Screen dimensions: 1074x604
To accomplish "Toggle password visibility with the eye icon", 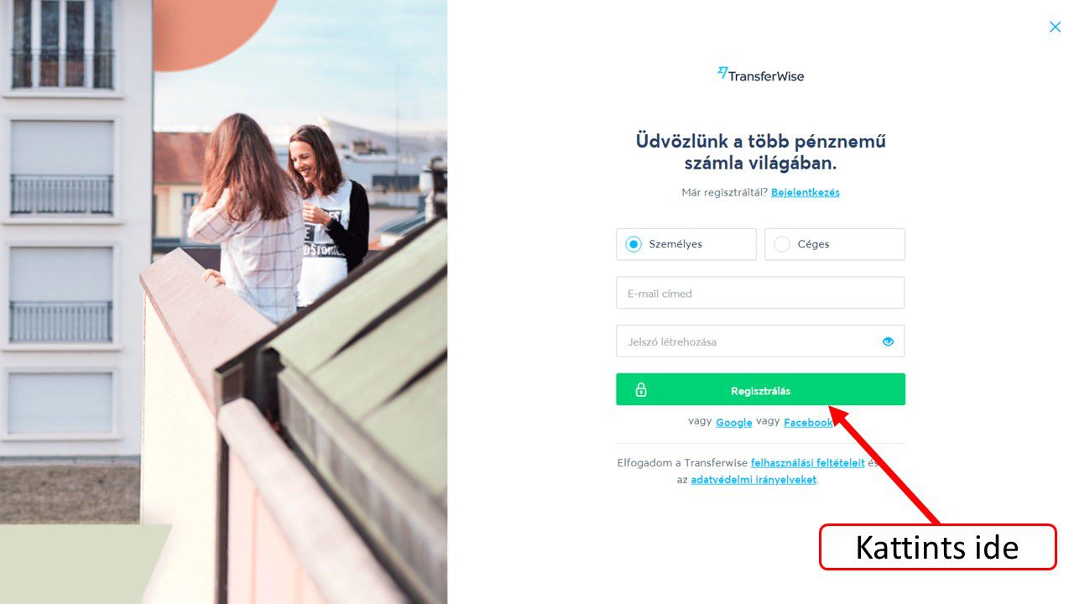I will pyautogui.click(x=888, y=341).
